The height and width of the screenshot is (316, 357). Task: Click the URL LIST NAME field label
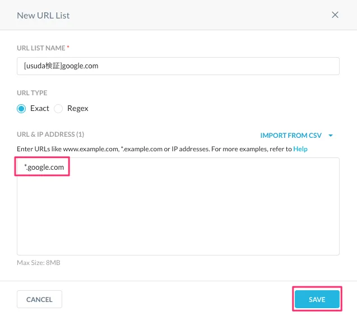[41, 48]
